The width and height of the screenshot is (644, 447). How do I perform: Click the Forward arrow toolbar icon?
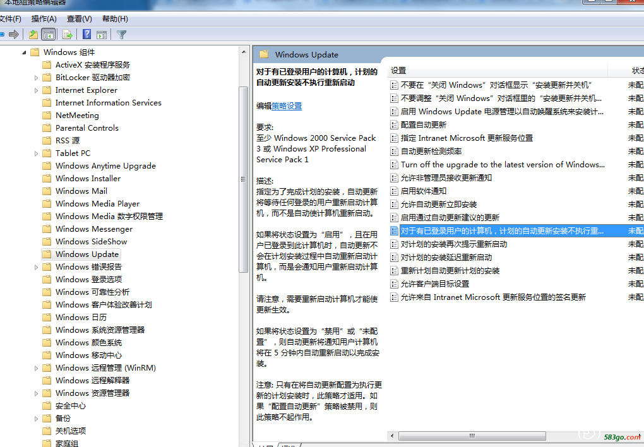pyautogui.click(x=14, y=35)
